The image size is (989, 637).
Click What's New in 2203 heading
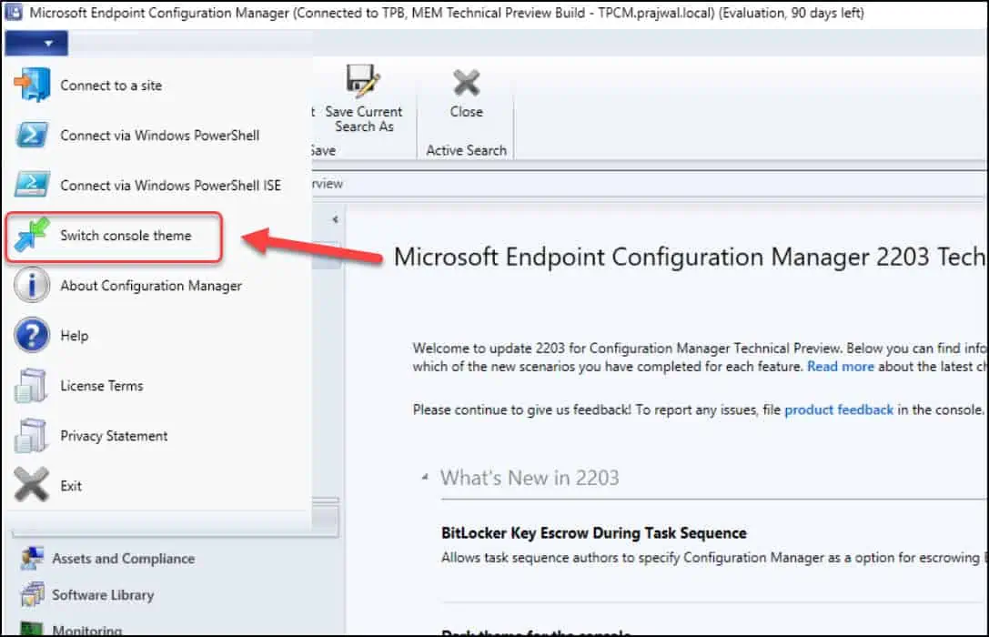pyautogui.click(x=530, y=478)
